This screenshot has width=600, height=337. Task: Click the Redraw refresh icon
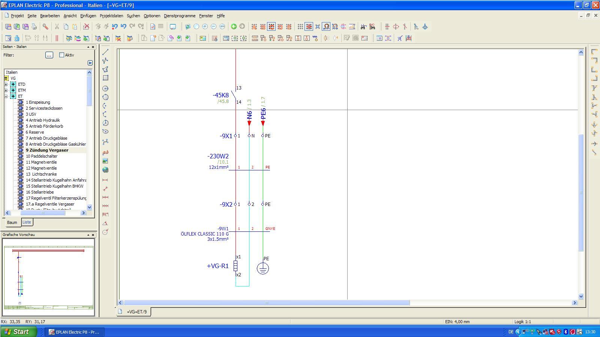[187, 27]
